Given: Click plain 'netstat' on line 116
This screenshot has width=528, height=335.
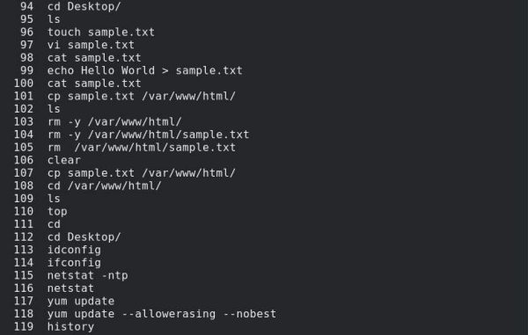Looking at the screenshot, I should point(70,288).
